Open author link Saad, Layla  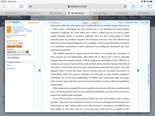pyautogui.click(x=13, y=35)
